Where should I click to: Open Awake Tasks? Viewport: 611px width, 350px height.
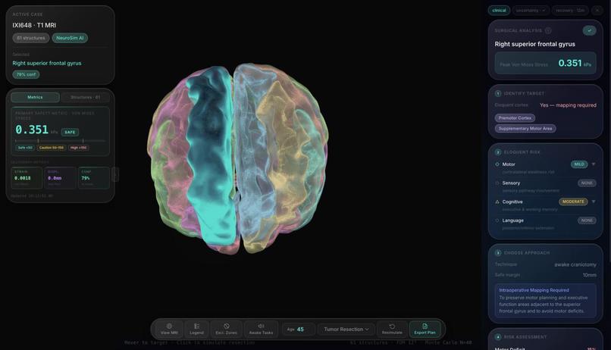point(261,329)
